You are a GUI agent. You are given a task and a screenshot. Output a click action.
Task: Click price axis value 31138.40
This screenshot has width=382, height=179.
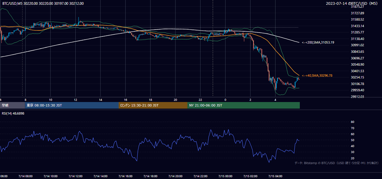point(357,39)
